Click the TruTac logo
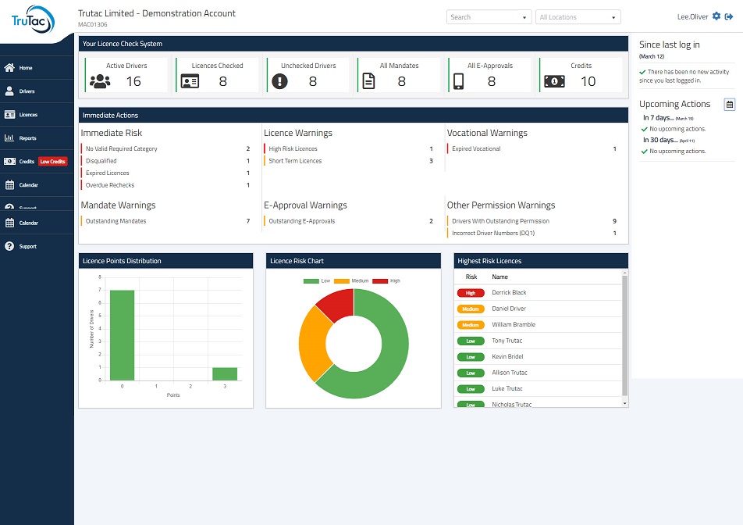 click(33, 20)
